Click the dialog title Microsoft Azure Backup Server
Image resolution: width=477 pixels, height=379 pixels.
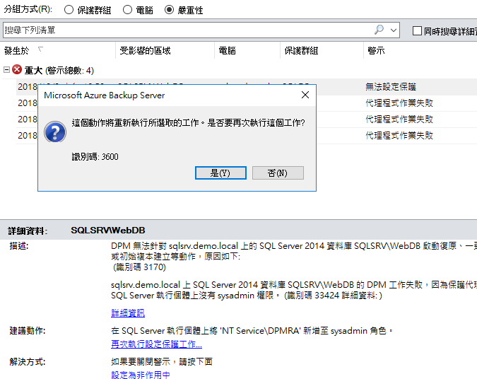click(105, 95)
